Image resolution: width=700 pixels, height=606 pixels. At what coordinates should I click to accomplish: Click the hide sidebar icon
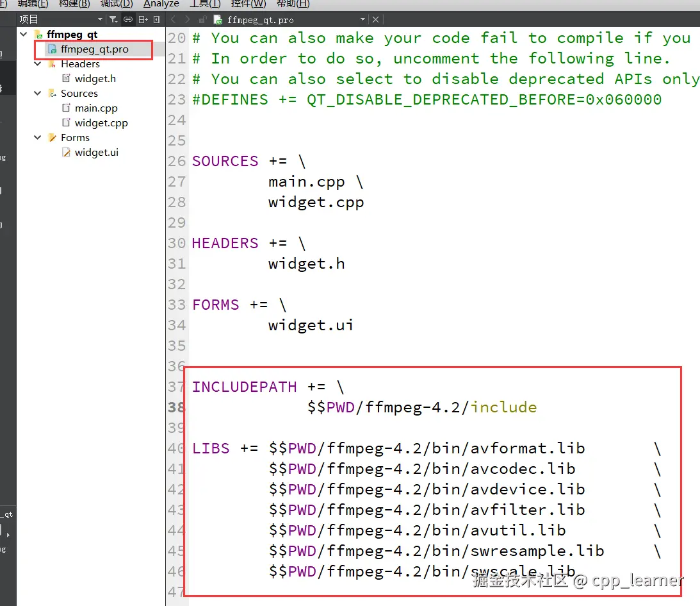click(x=156, y=19)
